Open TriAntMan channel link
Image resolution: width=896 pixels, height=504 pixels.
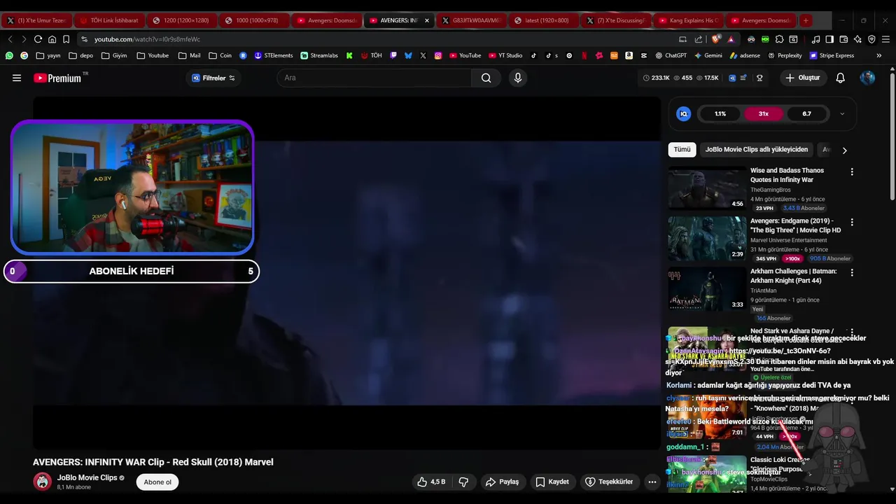click(764, 290)
